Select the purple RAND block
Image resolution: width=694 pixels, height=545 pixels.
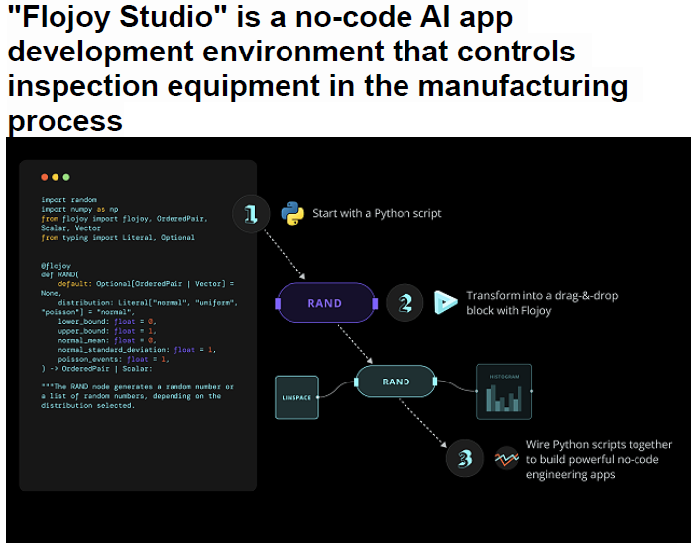pyautogui.click(x=326, y=303)
